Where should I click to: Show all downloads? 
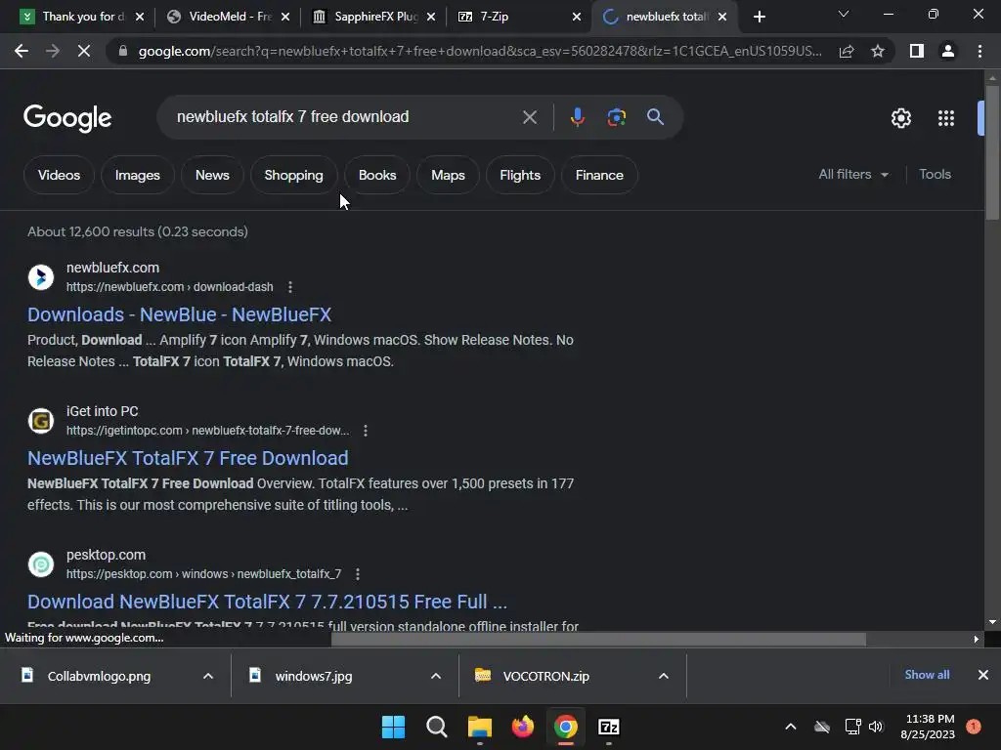click(927, 675)
